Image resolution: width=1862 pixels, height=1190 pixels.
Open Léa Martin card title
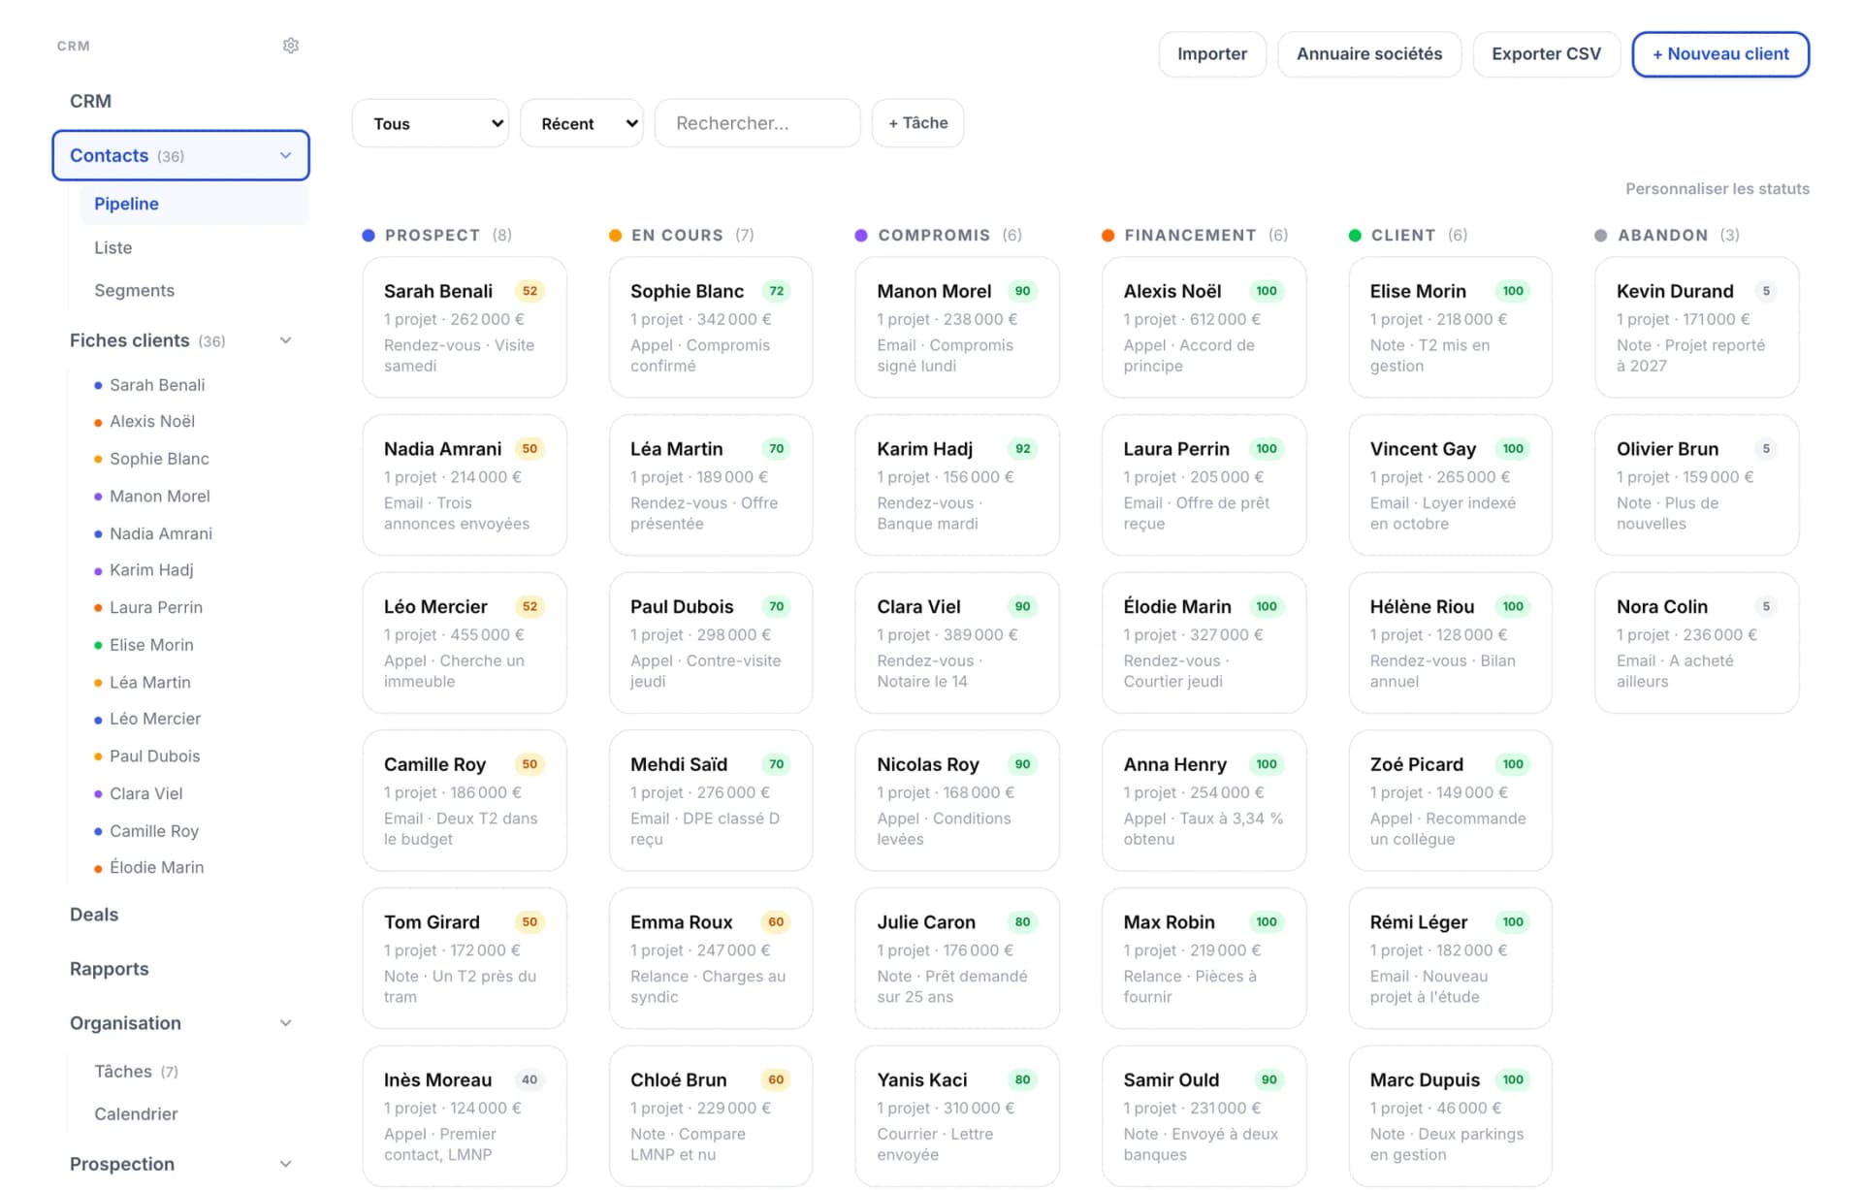[676, 449]
